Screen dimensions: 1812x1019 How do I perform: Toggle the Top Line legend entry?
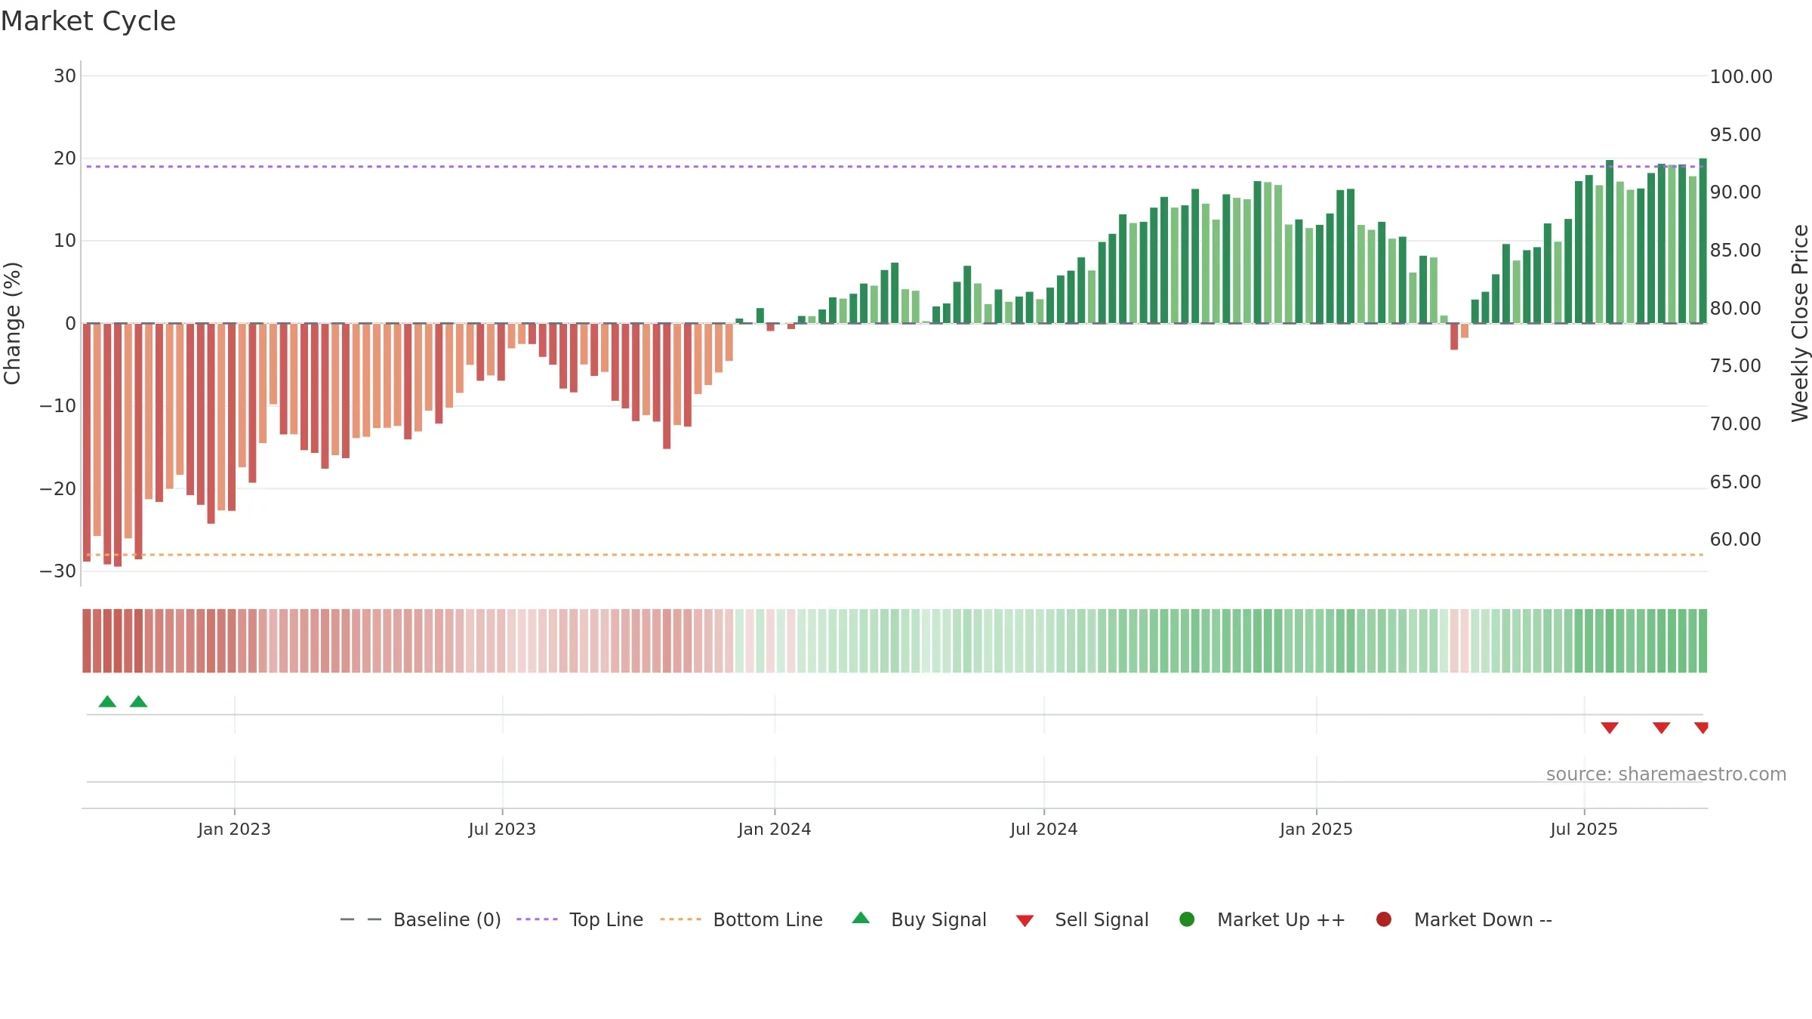[580, 919]
